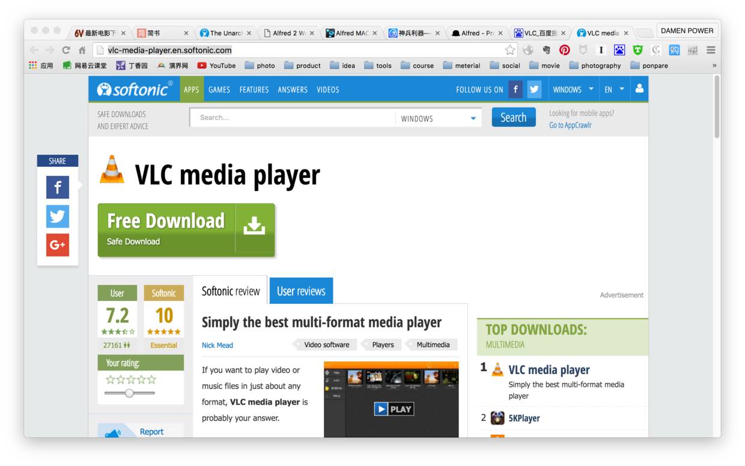Open the tools bookmark folder
The height and width of the screenshot is (466, 745).
[377, 65]
